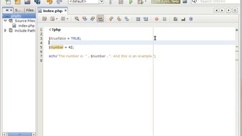Close the index.php editor tab
The image size is (242, 136).
coord(65,10)
